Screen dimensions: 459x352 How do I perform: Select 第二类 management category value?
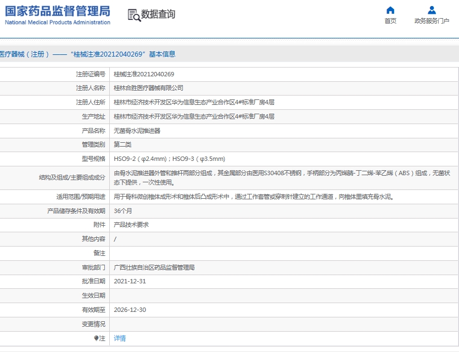pyautogui.click(x=122, y=144)
